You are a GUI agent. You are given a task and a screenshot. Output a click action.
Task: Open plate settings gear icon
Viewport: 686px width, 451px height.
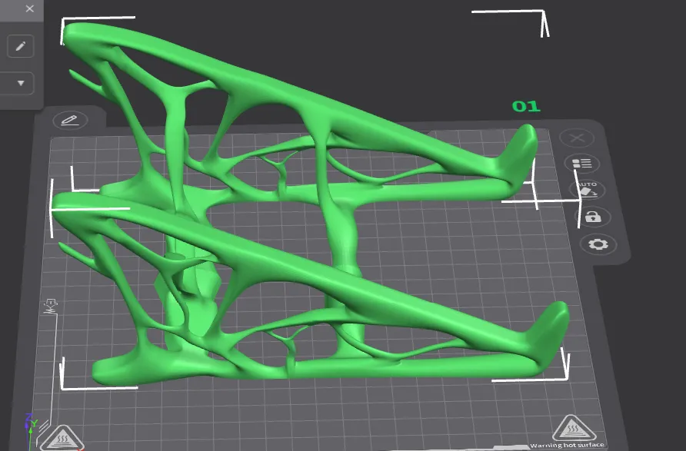[597, 244]
